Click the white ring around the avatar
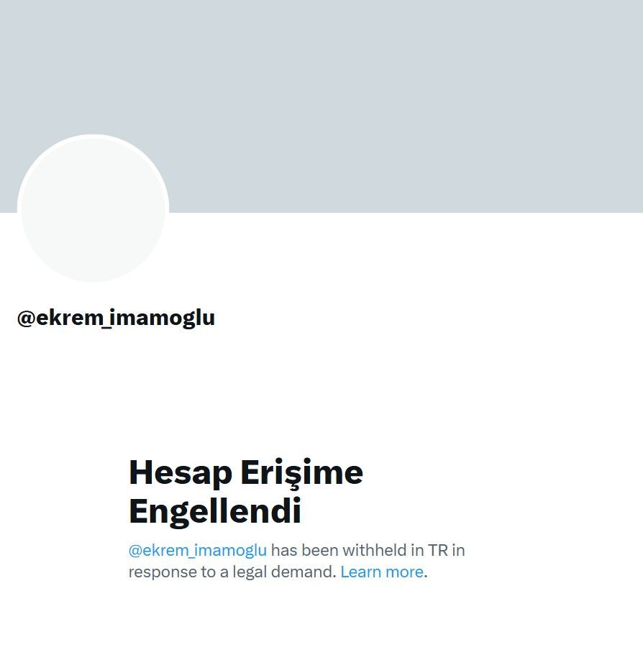The width and height of the screenshot is (643, 655). tap(94, 136)
